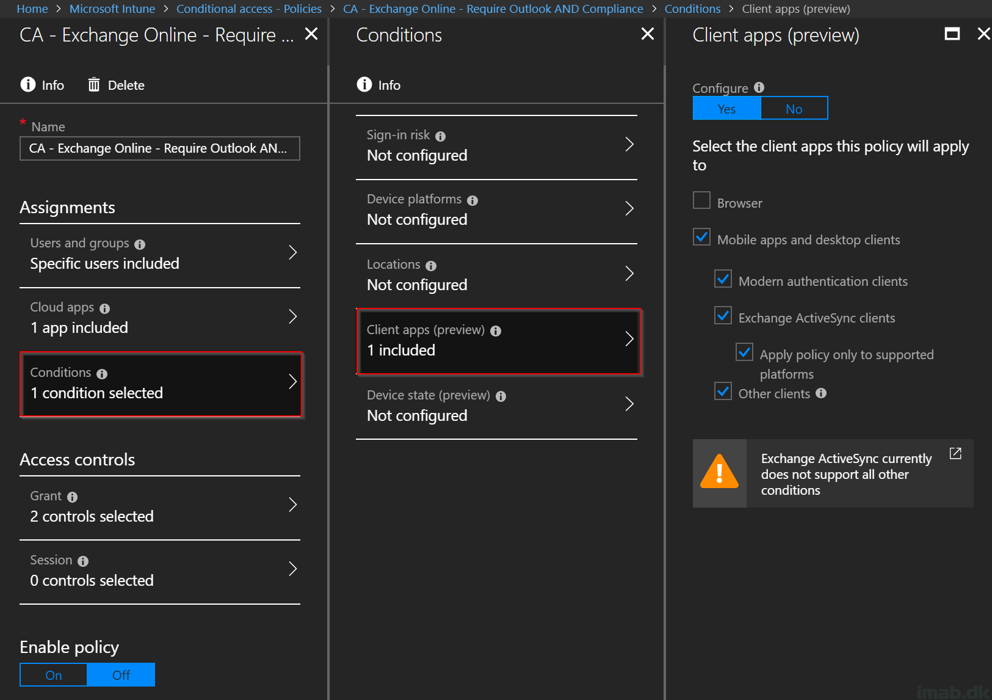The height and width of the screenshot is (700, 992).
Task: Close the Client apps (preview) blade
Action: pyautogui.click(x=983, y=34)
